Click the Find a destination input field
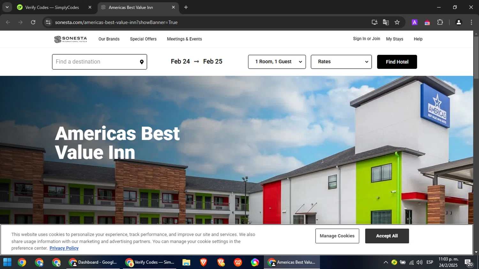Image resolution: width=479 pixels, height=269 pixels. click(x=99, y=62)
